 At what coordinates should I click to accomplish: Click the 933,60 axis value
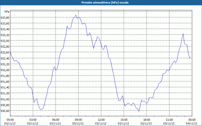[5, 23]
